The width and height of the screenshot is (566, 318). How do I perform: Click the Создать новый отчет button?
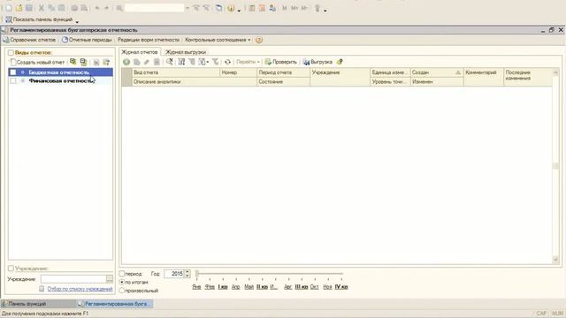37,62
